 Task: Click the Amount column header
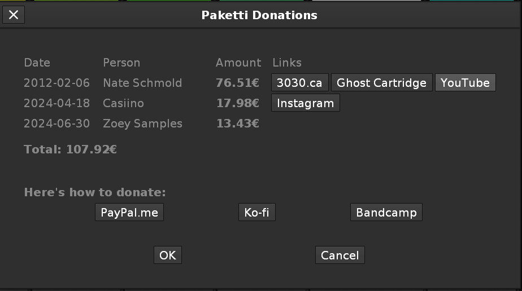tap(238, 63)
